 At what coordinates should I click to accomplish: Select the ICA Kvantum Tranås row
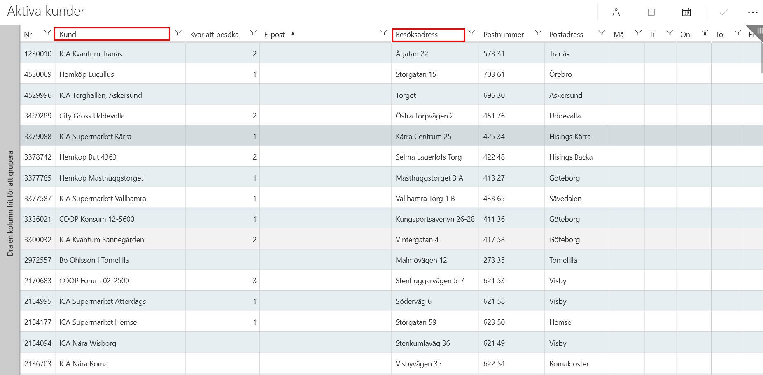[x=391, y=53]
